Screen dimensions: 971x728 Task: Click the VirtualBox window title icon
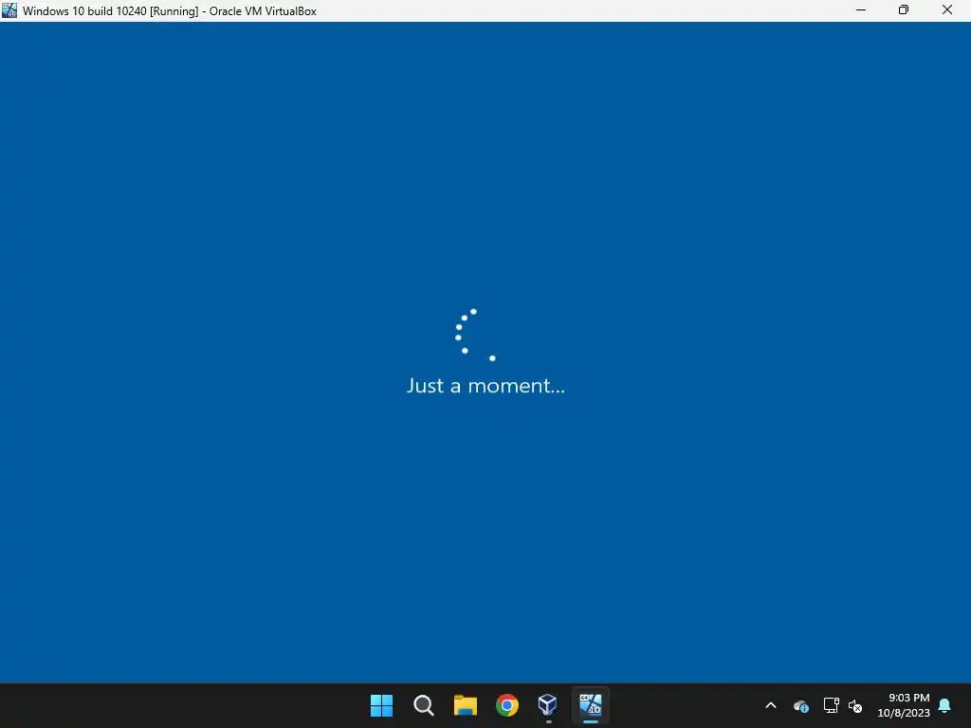pos(9,9)
